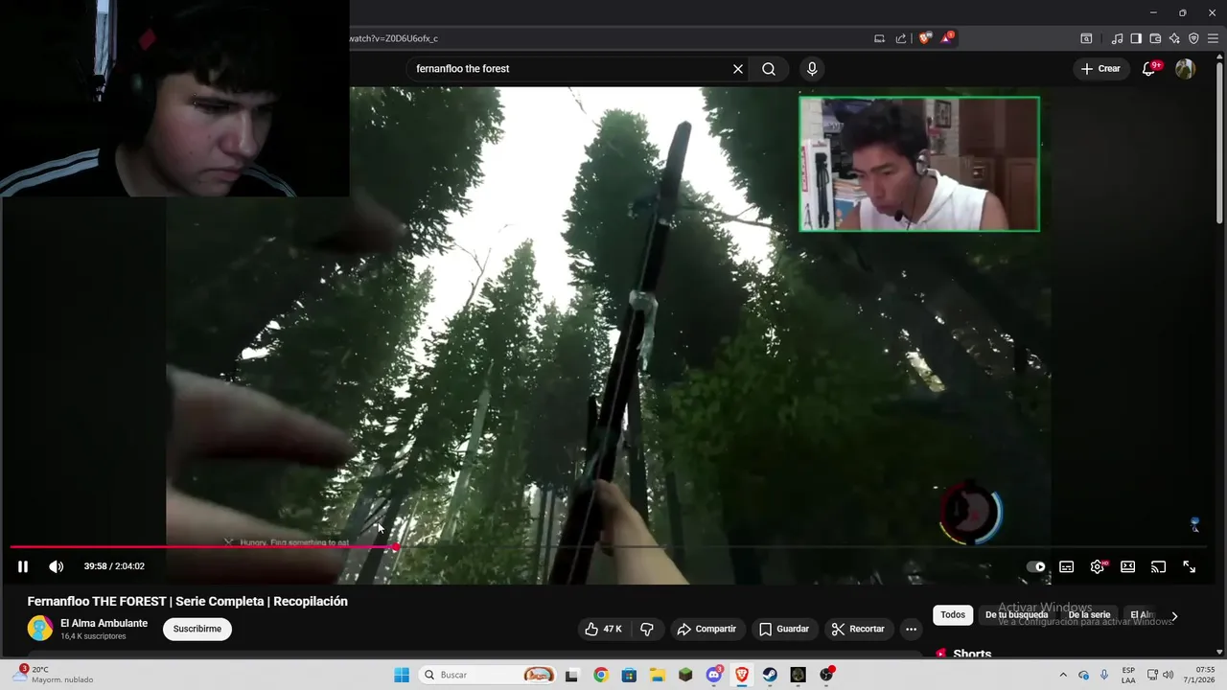Open the ESP LAA keyboard language switcher
The width and height of the screenshot is (1227, 690).
pos(1128,675)
